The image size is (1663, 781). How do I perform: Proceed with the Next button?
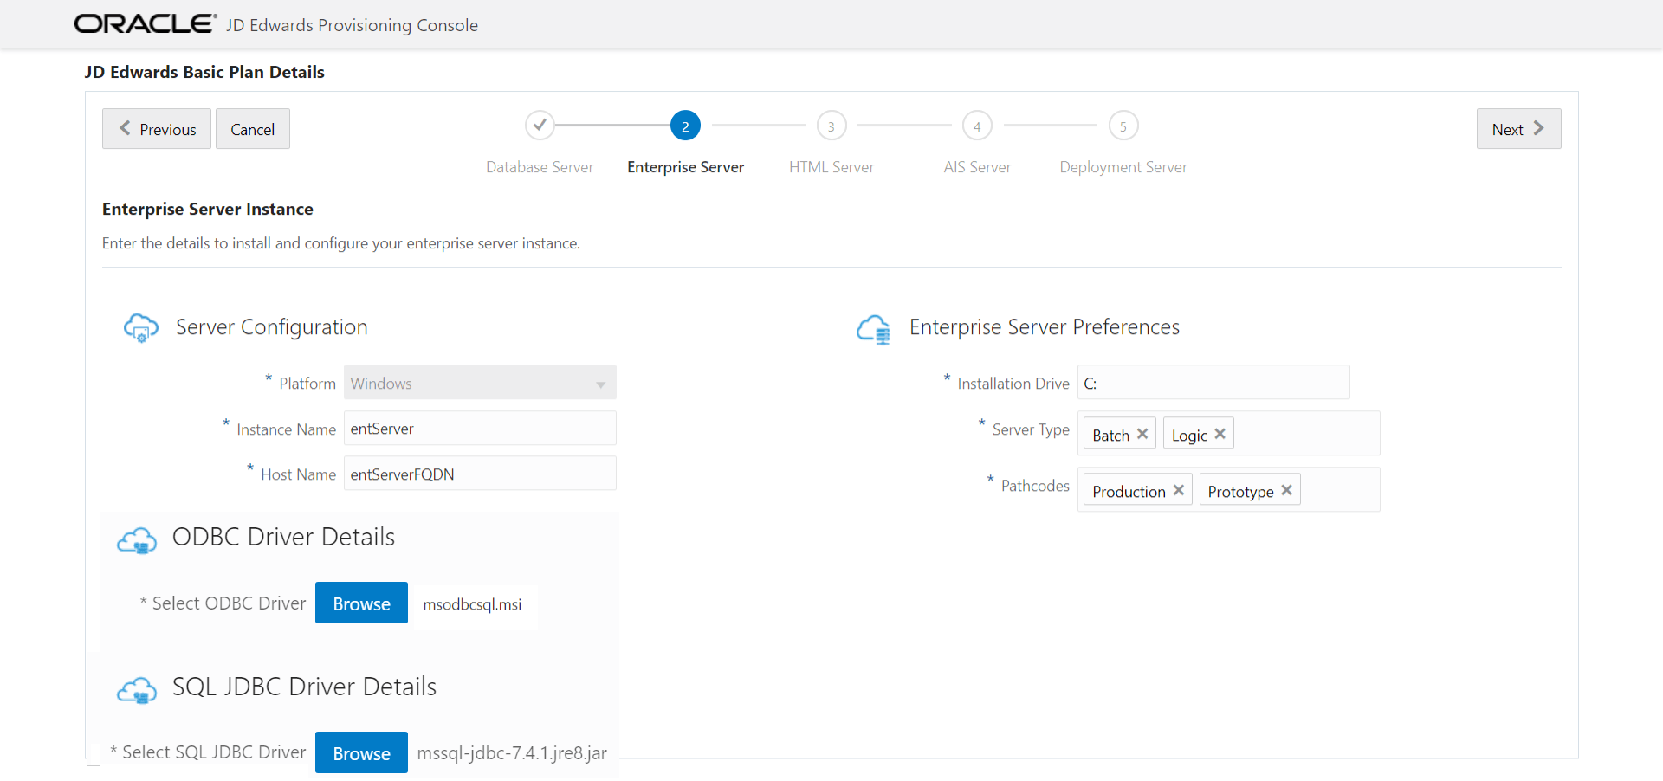coord(1518,128)
